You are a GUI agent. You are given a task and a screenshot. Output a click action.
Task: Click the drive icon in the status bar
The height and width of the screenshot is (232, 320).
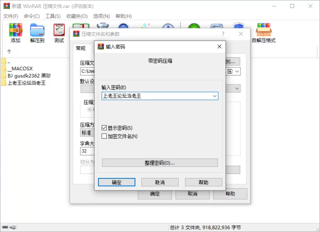(5, 227)
